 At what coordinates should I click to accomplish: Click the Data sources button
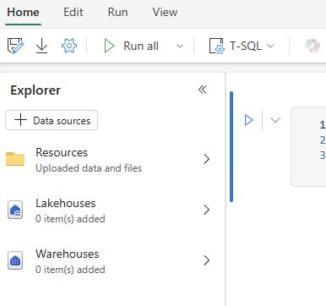(x=52, y=120)
